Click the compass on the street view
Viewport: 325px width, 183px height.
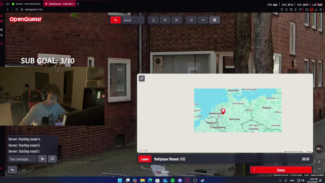[x=319, y=149]
